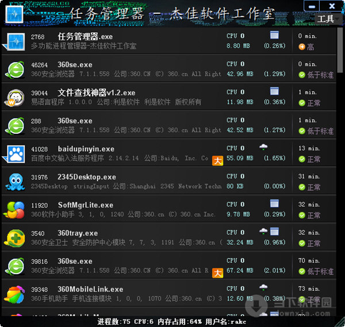Click description 多功能进程管理器-杰佳软件工作室

(x=83, y=46)
